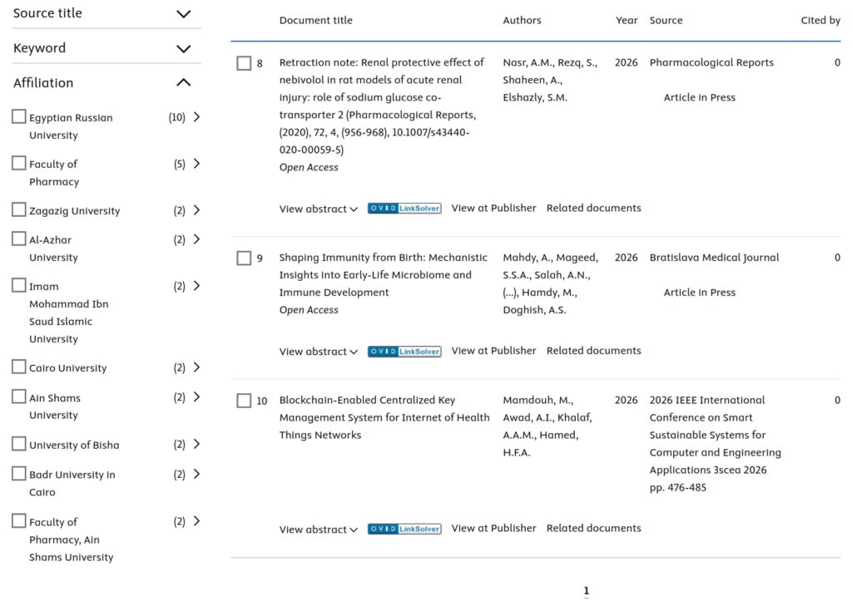Select checkbox for document 9
Image resolution: width=852 pixels, height=601 pixels.
[244, 258]
